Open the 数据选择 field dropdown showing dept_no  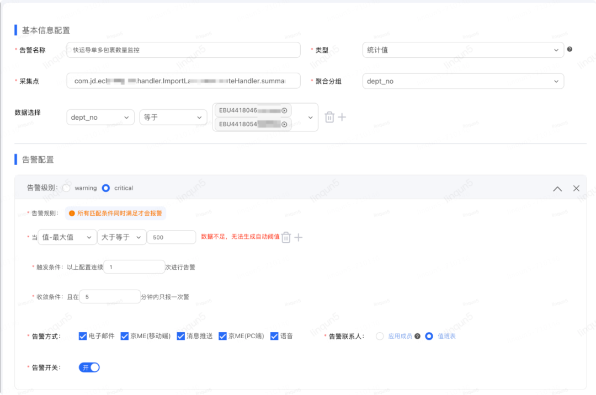pos(100,118)
